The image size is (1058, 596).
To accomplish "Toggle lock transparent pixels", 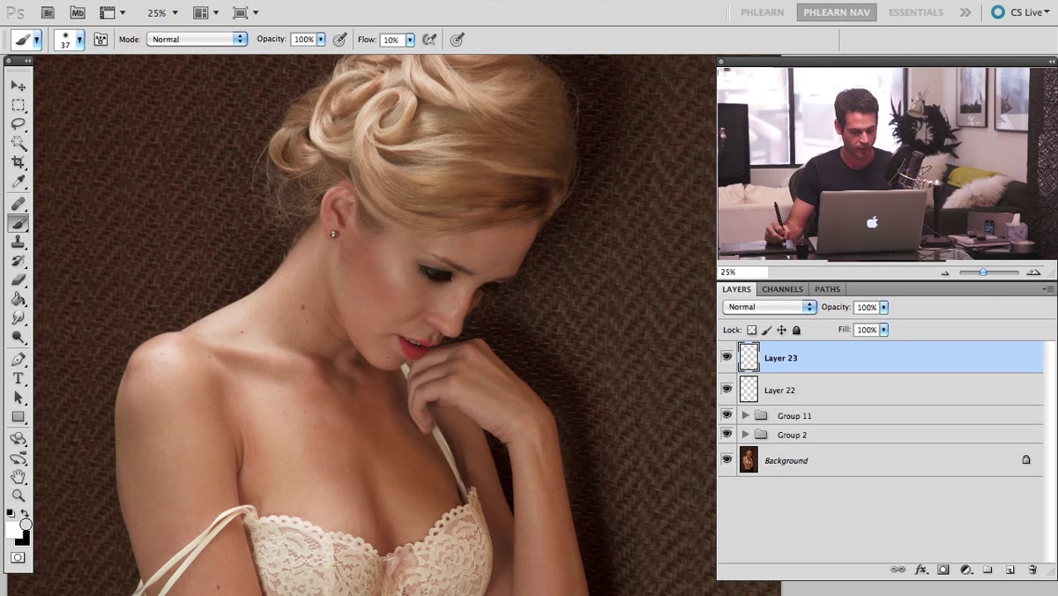I will pos(752,330).
